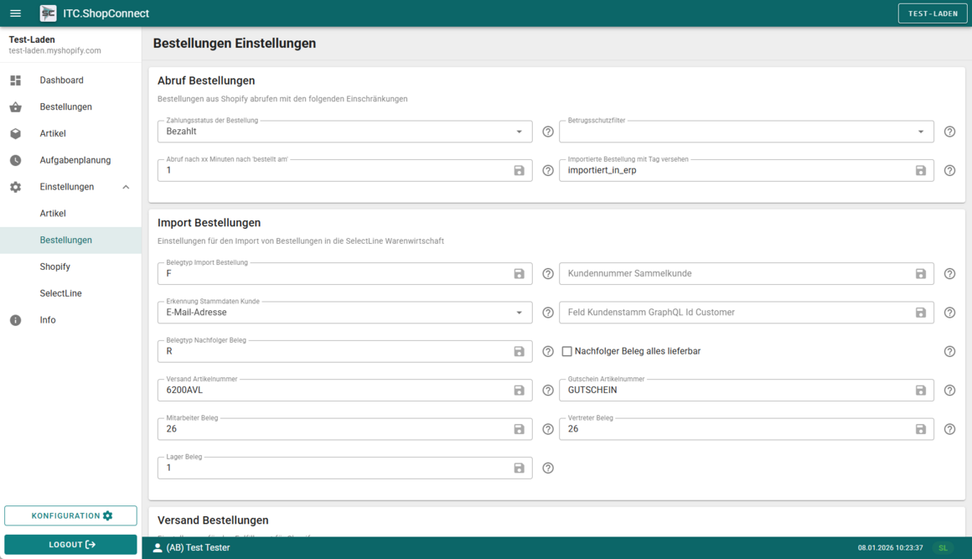Save the 'Importierte Bestellung mit Tag' field
Image resolution: width=972 pixels, height=559 pixels.
pos(920,171)
